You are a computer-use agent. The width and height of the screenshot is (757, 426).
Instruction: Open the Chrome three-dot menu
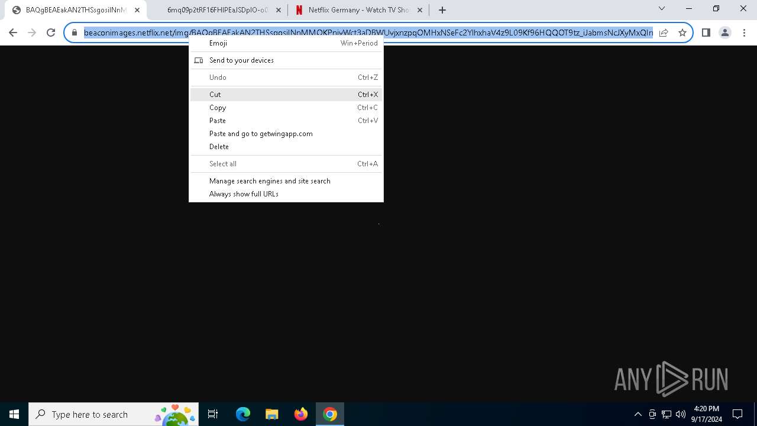click(x=744, y=33)
